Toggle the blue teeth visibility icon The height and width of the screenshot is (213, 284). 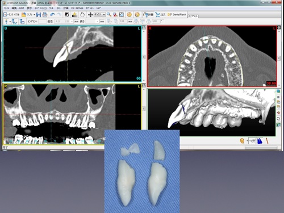pos(260,141)
